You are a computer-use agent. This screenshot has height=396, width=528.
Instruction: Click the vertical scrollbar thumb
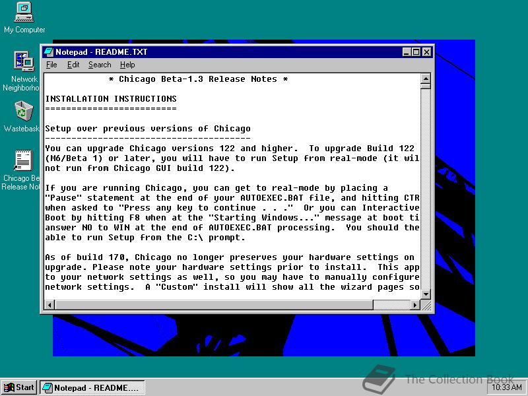[x=426, y=86]
